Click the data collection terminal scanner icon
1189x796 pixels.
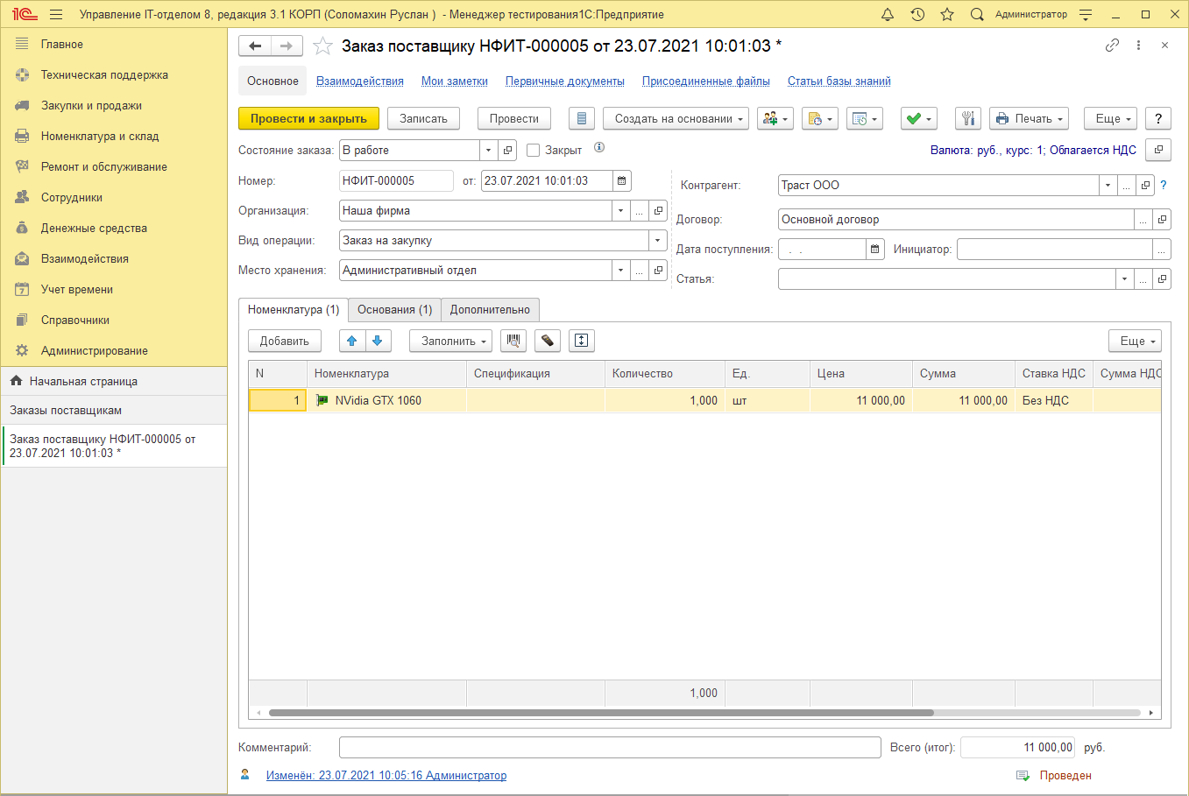tap(547, 341)
